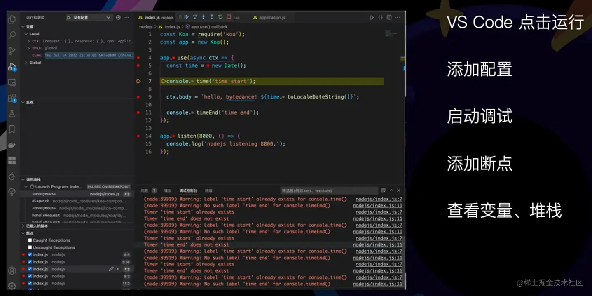
Task: Collapse the 调用堆栈 call stack section
Action: coord(23,180)
